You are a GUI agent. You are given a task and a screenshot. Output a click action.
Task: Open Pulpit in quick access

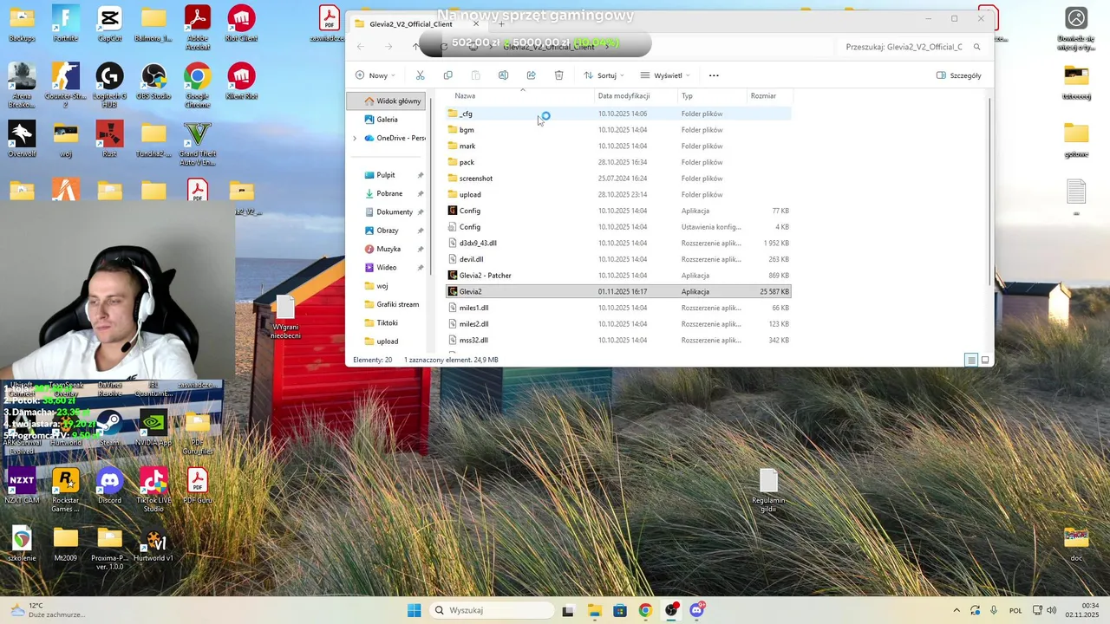tap(386, 175)
